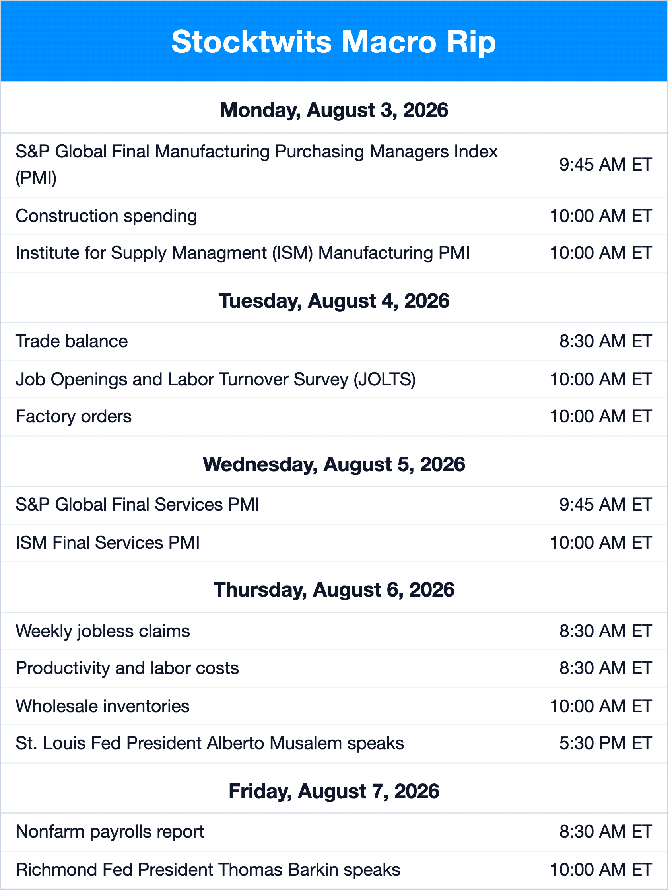Click the JOLTS survey entry

[334, 379]
